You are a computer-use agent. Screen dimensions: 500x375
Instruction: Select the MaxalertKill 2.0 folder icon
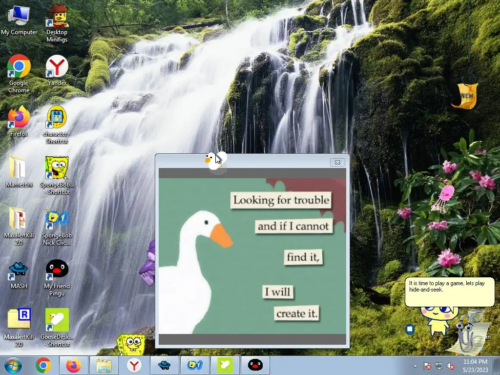[x=19, y=226]
